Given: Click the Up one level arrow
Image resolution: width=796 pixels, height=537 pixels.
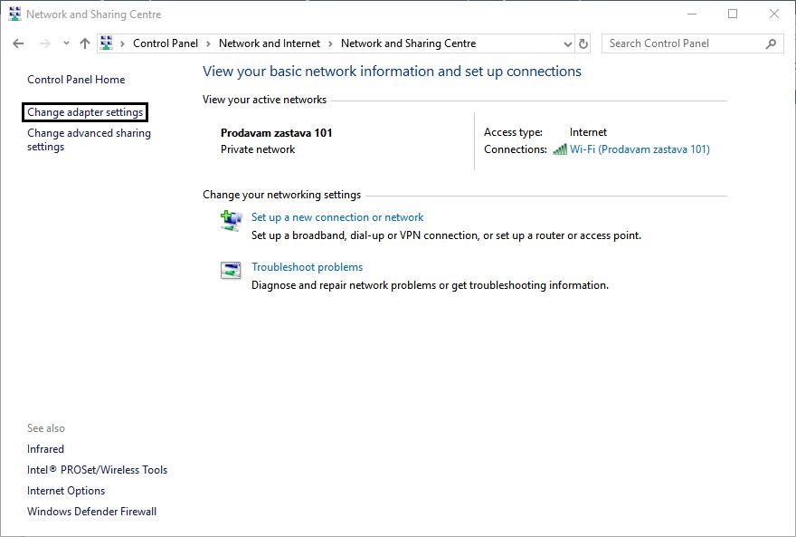Looking at the screenshot, I should point(85,43).
